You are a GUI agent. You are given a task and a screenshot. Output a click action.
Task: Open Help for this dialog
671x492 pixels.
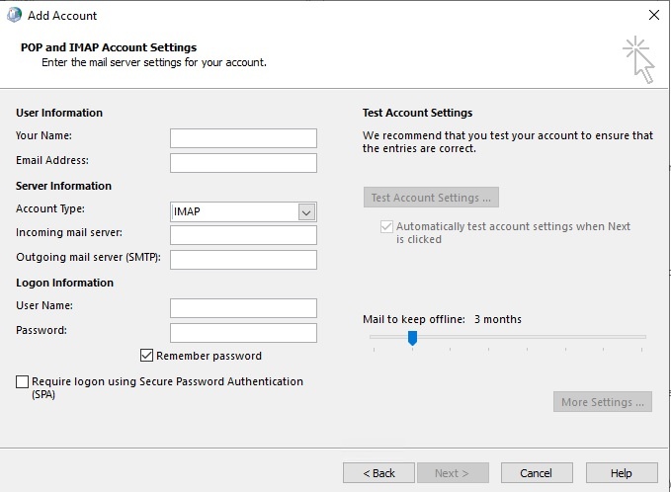point(622,473)
